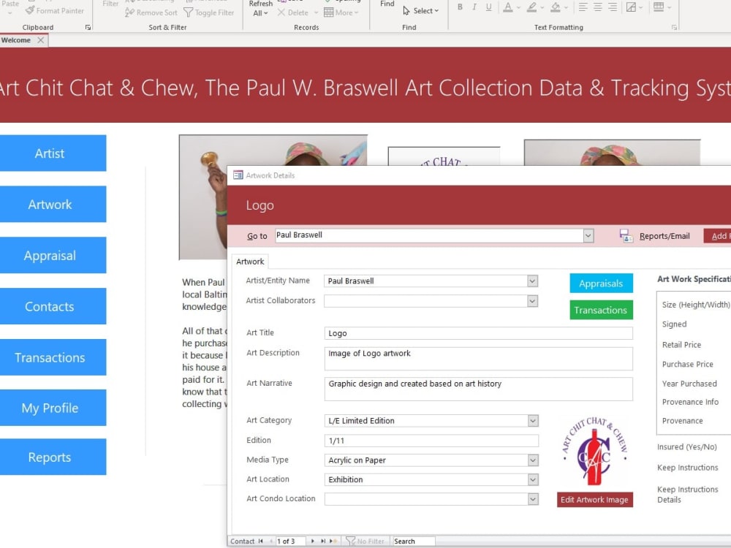The image size is (731, 548).
Task: Click the Reports/Email icon
Action: pos(626,236)
